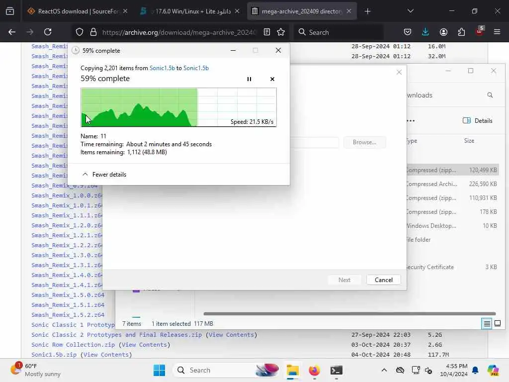
Task: Search in File Explorer Downloads
Action: (x=490, y=95)
